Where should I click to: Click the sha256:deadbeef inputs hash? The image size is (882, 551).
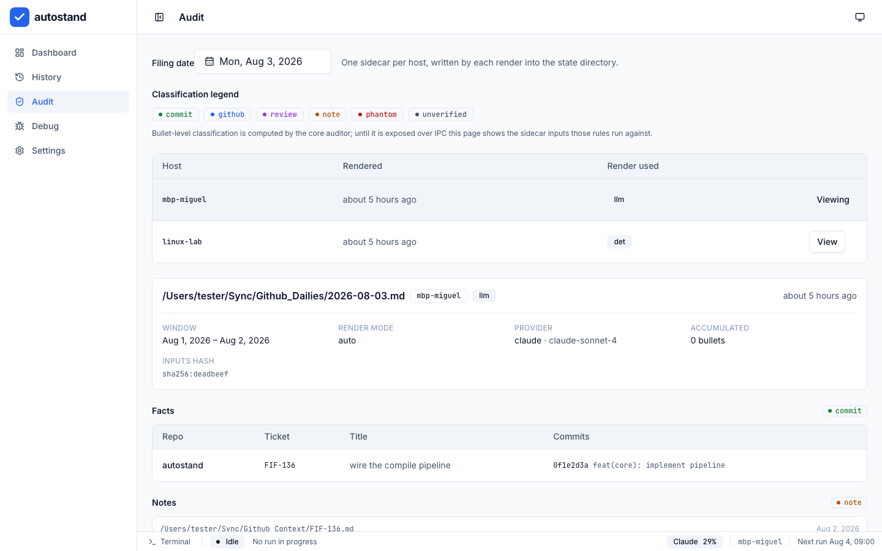195,374
